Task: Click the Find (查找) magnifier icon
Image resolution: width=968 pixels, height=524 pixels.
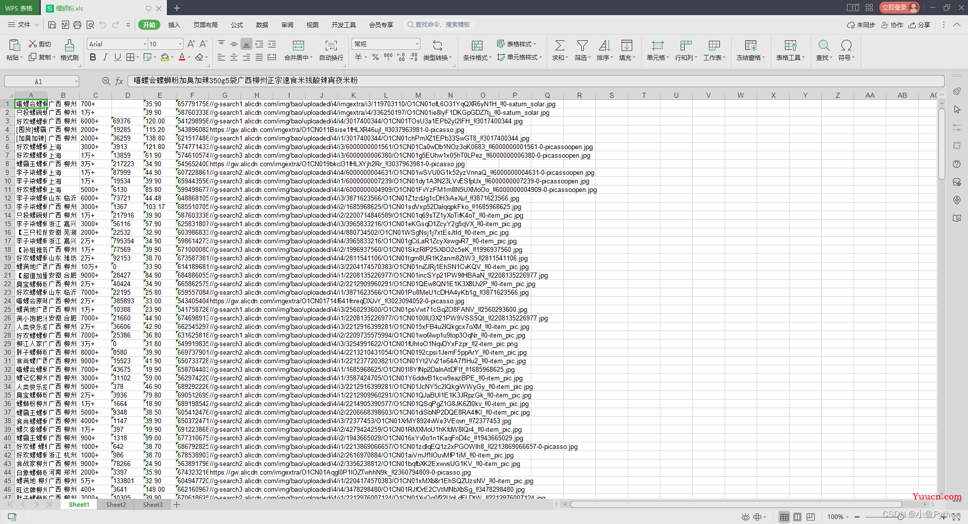Action: pyautogui.click(x=824, y=45)
